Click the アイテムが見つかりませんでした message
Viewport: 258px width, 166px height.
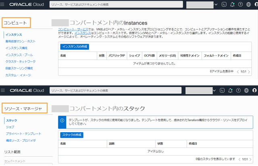(x=154, y=64)
